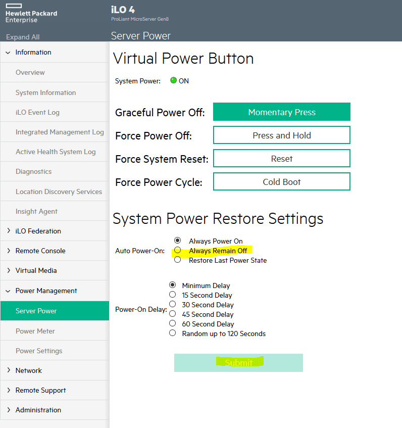Select Restore Last Power State option
The width and height of the screenshot is (402, 428).
[x=178, y=260]
